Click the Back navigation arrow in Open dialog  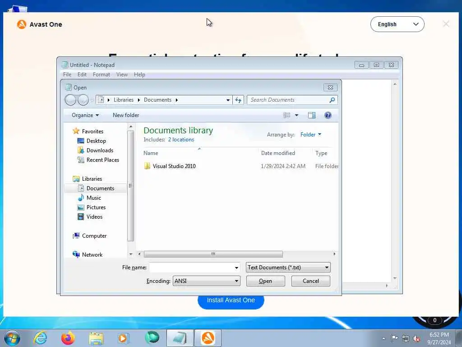click(x=70, y=100)
